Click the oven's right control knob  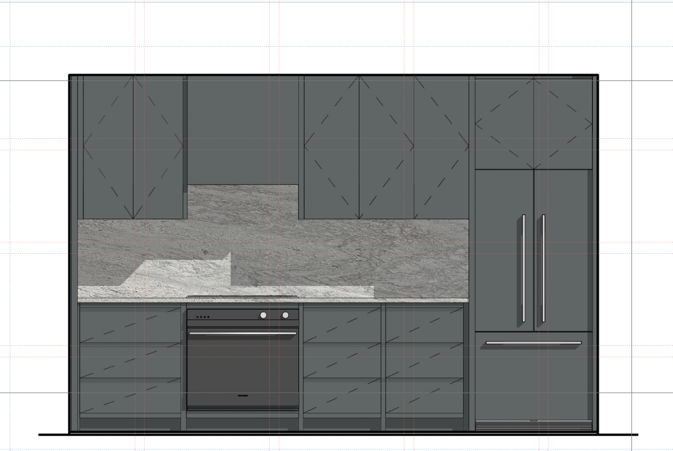pos(285,315)
